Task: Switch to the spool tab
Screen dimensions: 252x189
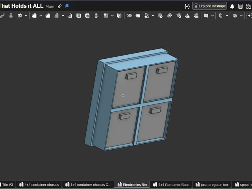Action: [242, 185]
